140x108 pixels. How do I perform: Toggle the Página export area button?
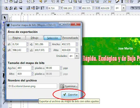[17, 38]
